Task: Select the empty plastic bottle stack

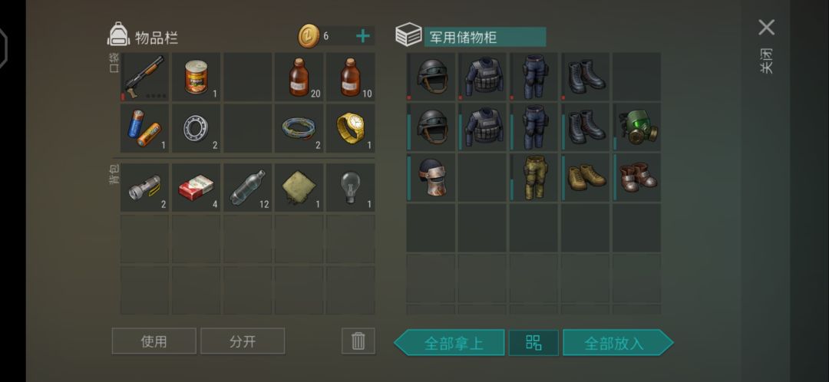Action: coord(247,188)
